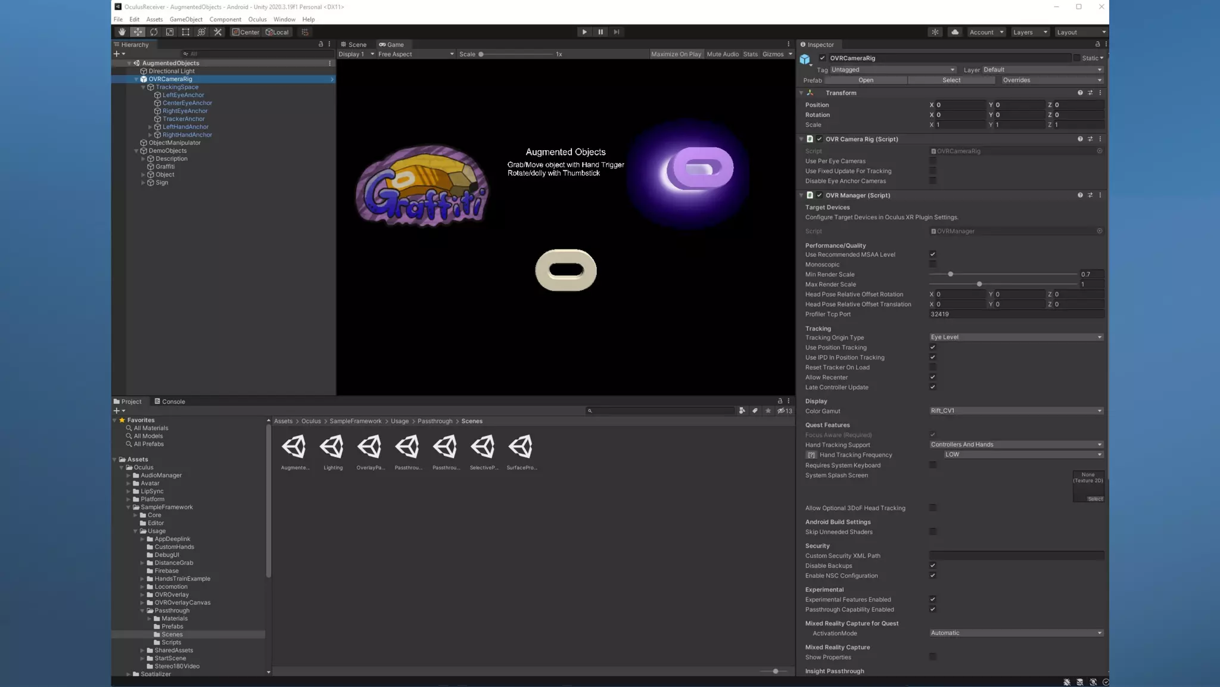Click the Play button

584,32
